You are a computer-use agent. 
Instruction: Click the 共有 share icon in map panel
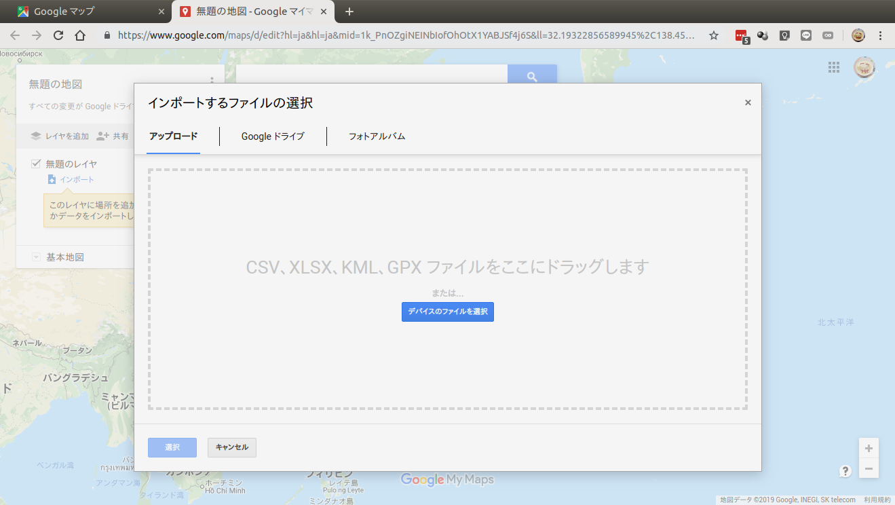coord(101,136)
